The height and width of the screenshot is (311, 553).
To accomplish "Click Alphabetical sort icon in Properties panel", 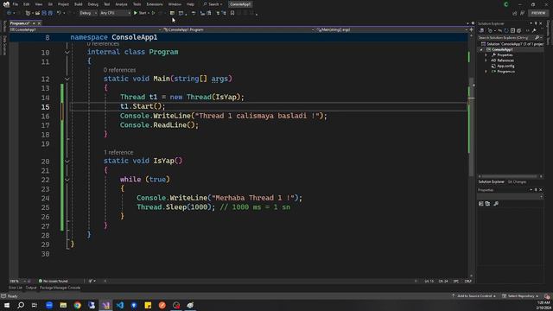I will tap(487, 204).
